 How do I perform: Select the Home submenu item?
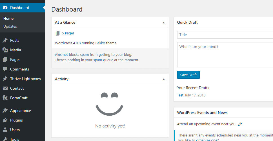click(8, 19)
